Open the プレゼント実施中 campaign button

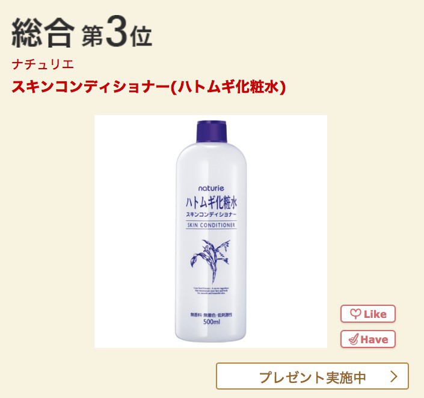tap(312, 376)
